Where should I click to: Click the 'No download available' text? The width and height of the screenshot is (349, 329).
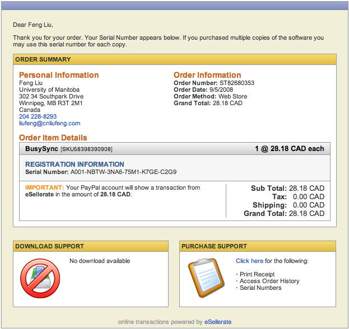tap(100, 261)
